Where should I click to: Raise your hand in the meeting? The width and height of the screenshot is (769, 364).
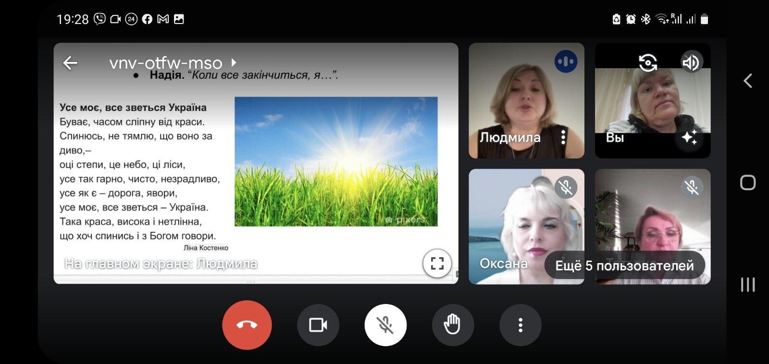(453, 325)
